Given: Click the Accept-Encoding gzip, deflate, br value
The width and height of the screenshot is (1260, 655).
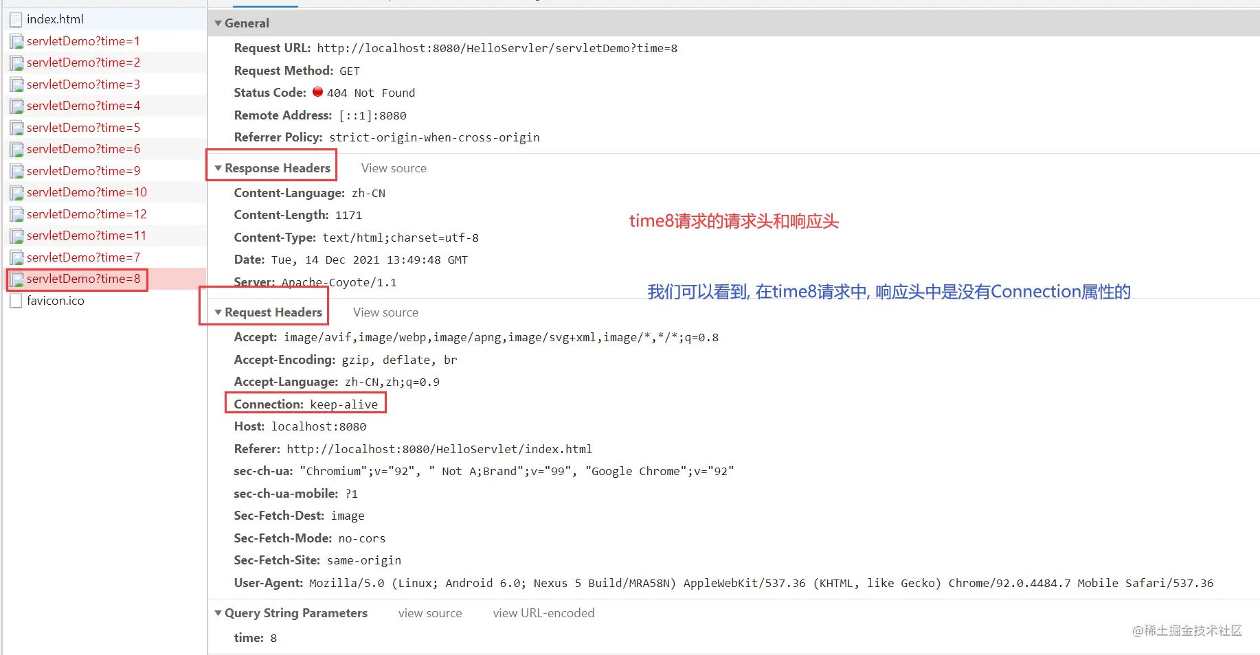Looking at the screenshot, I should point(399,360).
